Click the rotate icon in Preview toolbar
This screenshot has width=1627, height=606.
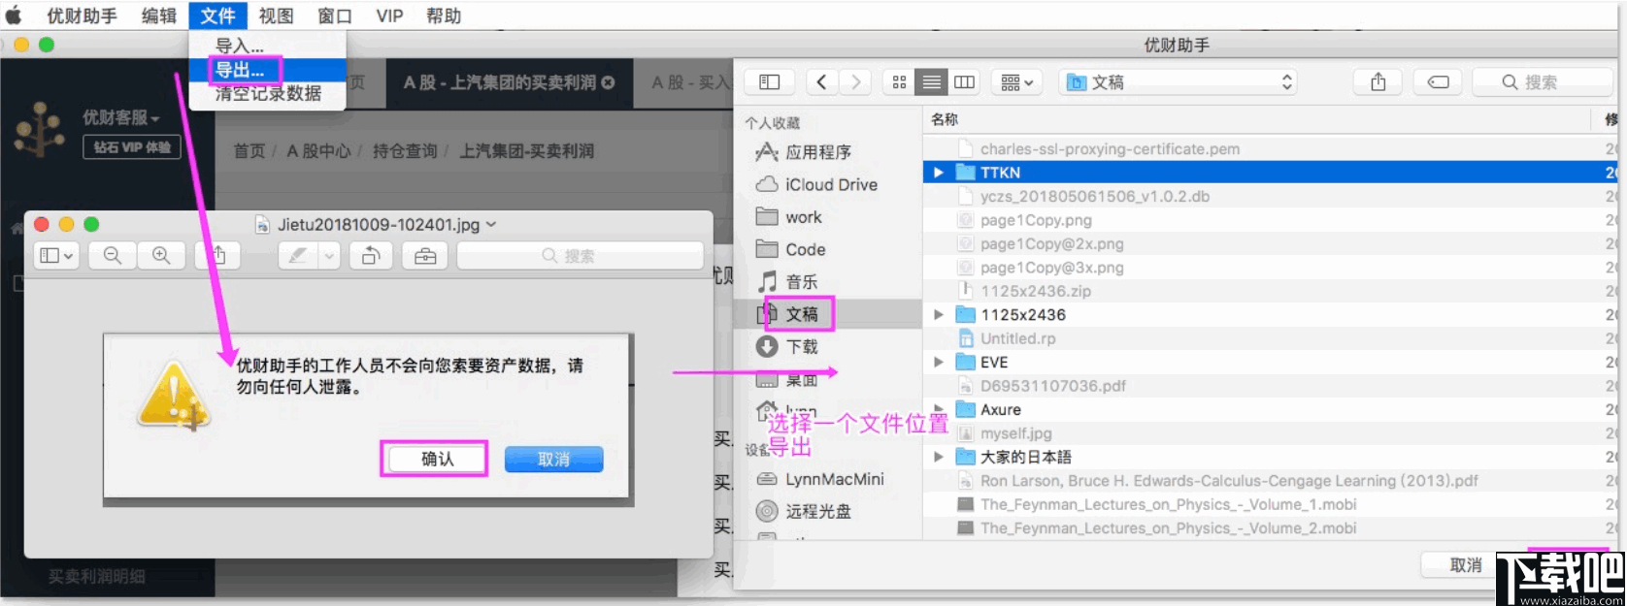(x=371, y=256)
